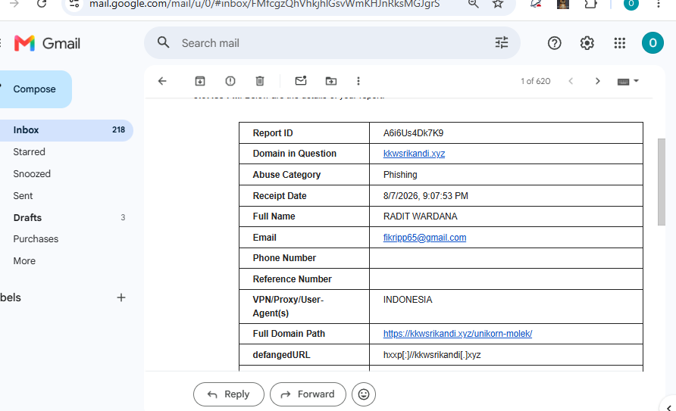Screen dimensions: 676x411
Task: Open input tools keyboard dropdown
Action: coord(627,81)
